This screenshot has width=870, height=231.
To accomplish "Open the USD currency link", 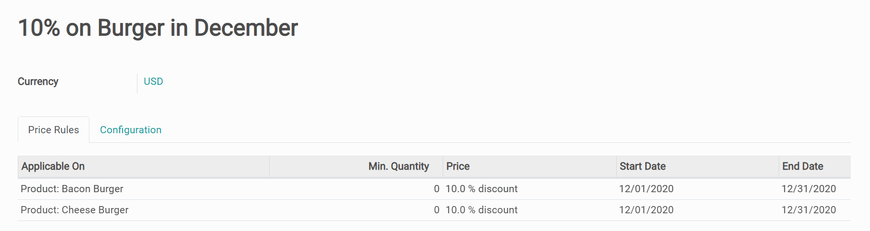I will coord(153,81).
